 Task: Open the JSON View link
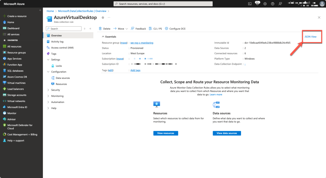(310, 37)
